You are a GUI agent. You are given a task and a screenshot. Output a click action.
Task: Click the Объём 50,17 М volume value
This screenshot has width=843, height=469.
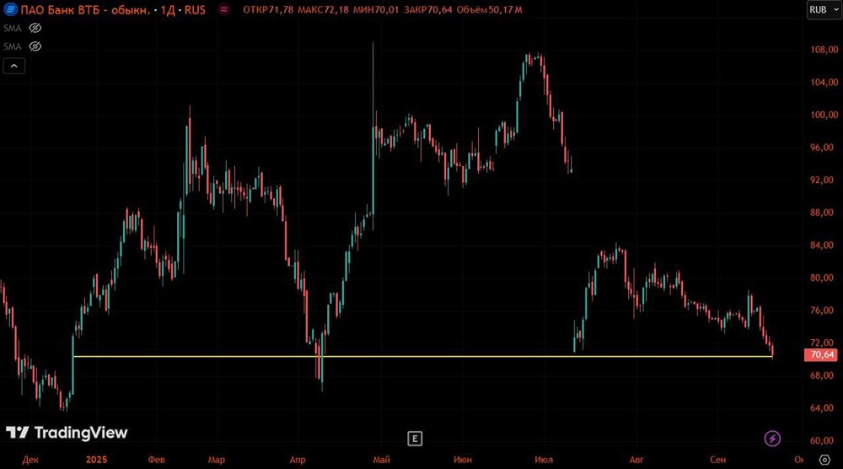click(x=489, y=9)
